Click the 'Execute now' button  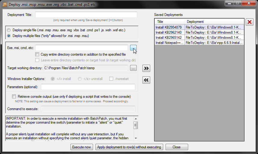(x=82, y=147)
